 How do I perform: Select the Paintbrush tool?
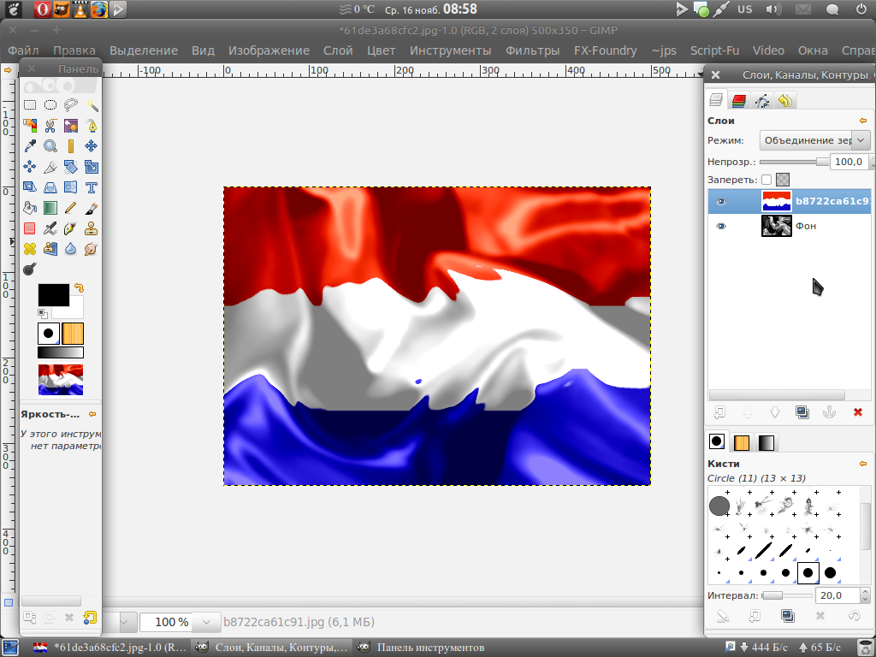pos(92,209)
